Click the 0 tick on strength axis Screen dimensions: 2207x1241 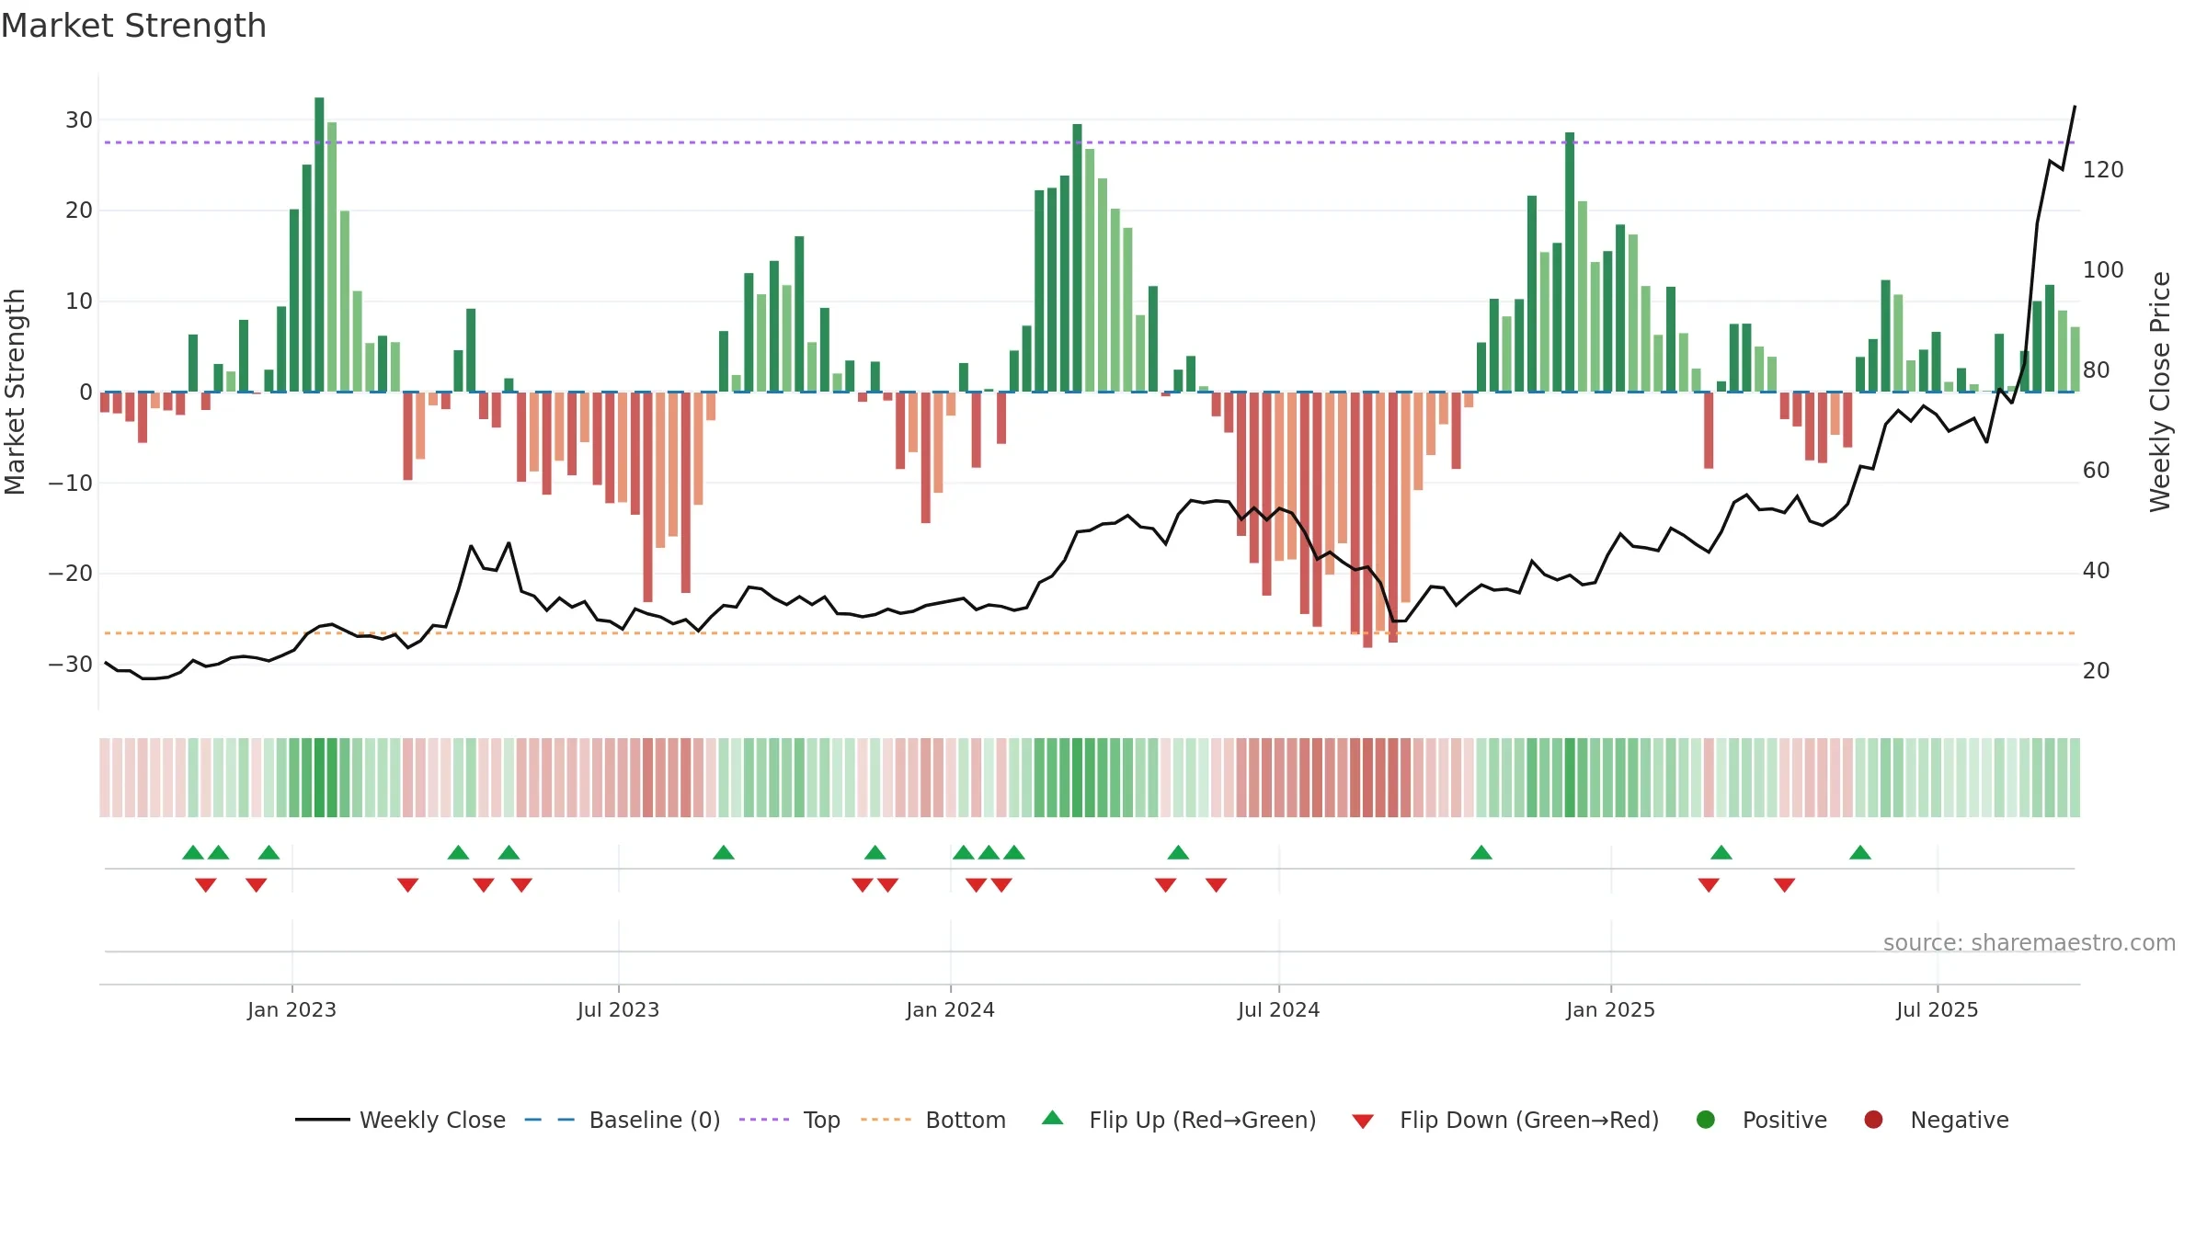pos(86,393)
